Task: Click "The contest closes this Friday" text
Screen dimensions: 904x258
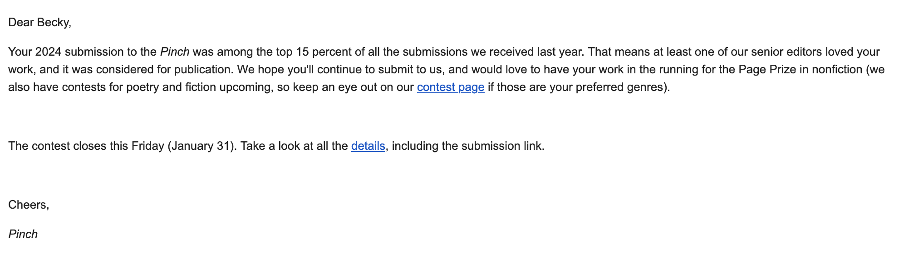Action: tap(86, 146)
